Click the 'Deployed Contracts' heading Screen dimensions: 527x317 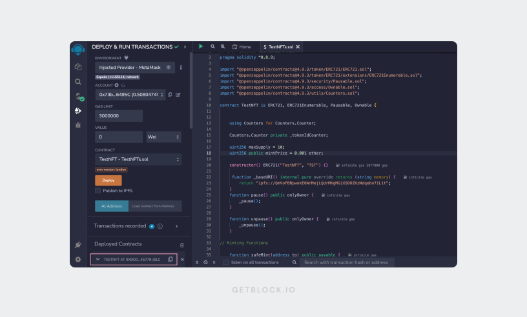118,244
